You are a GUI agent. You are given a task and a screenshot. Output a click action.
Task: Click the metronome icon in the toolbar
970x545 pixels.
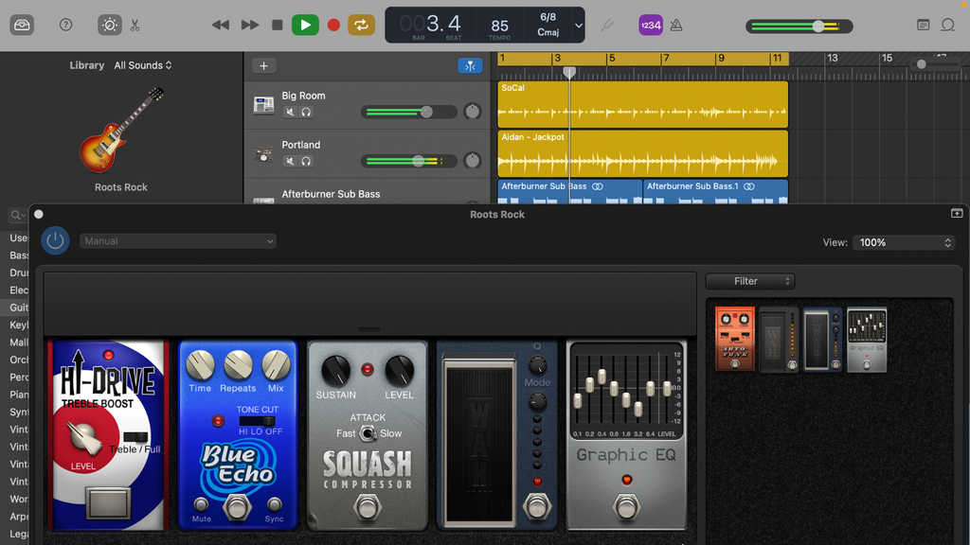675,25
